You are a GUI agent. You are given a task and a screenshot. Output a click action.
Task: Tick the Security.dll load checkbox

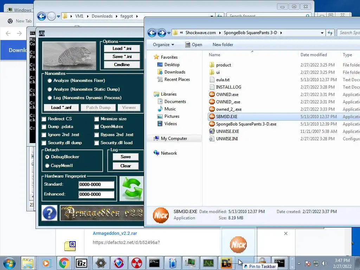pos(96,143)
